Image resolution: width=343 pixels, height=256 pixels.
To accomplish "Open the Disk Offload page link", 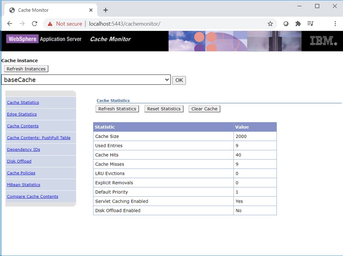I will [x=19, y=161].
